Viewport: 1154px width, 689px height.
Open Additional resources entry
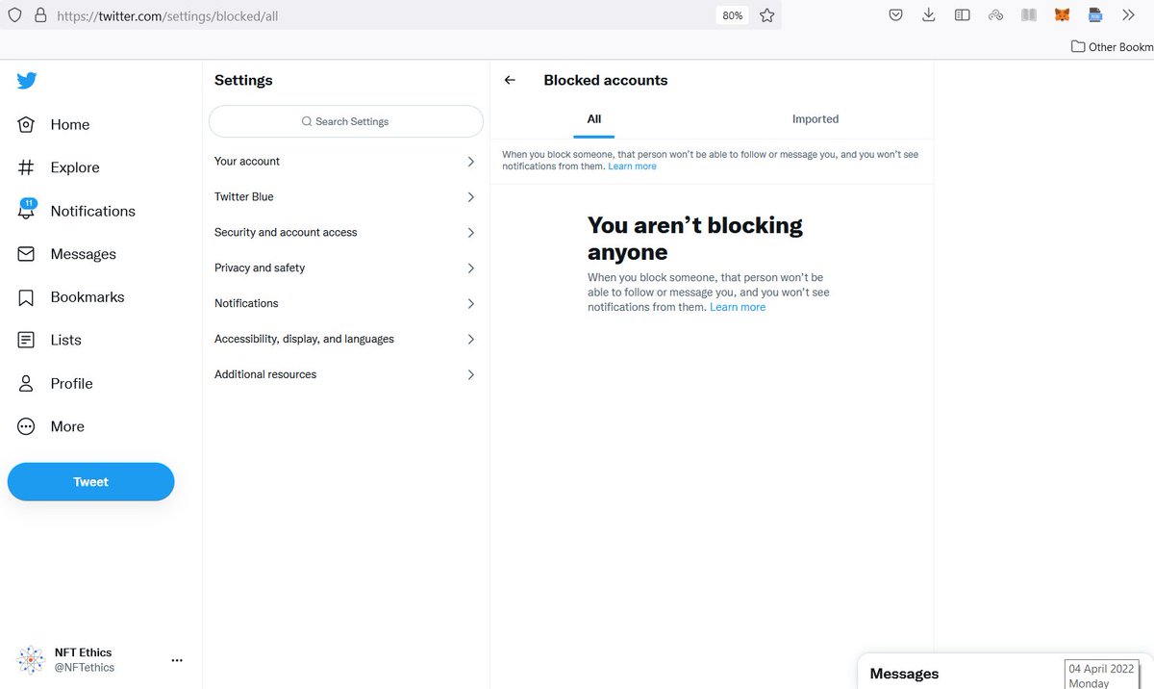(x=346, y=375)
